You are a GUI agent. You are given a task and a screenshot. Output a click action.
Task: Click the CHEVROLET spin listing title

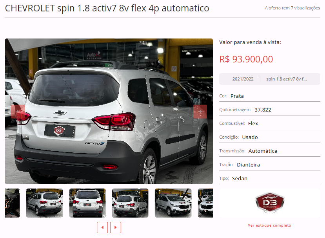(x=107, y=9)
